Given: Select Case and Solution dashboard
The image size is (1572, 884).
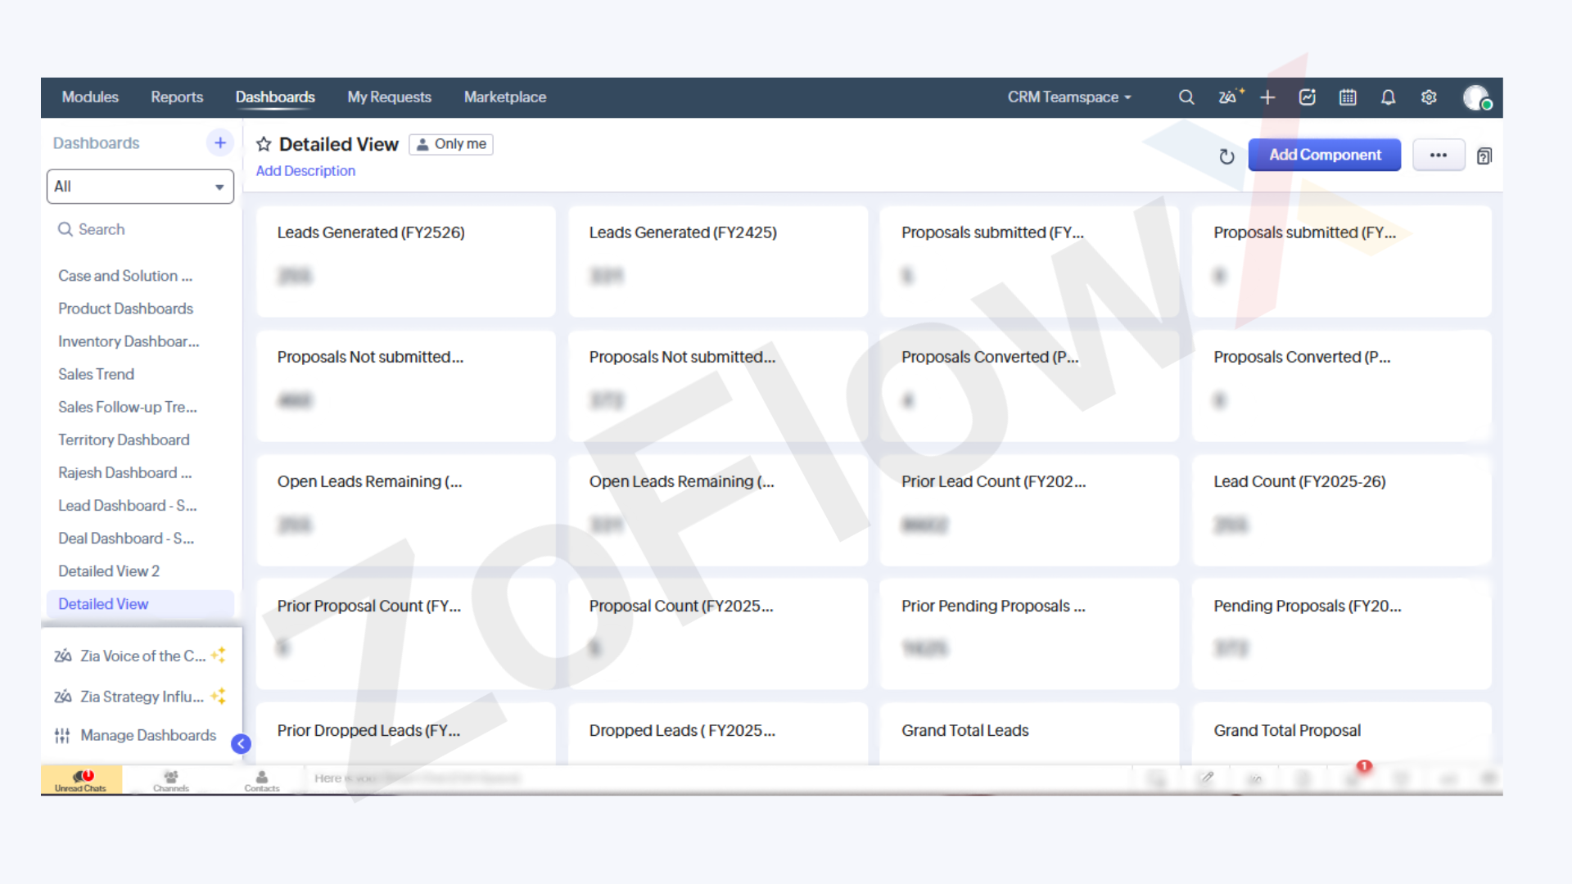Looking at the screenshot, I should (125, 276).
